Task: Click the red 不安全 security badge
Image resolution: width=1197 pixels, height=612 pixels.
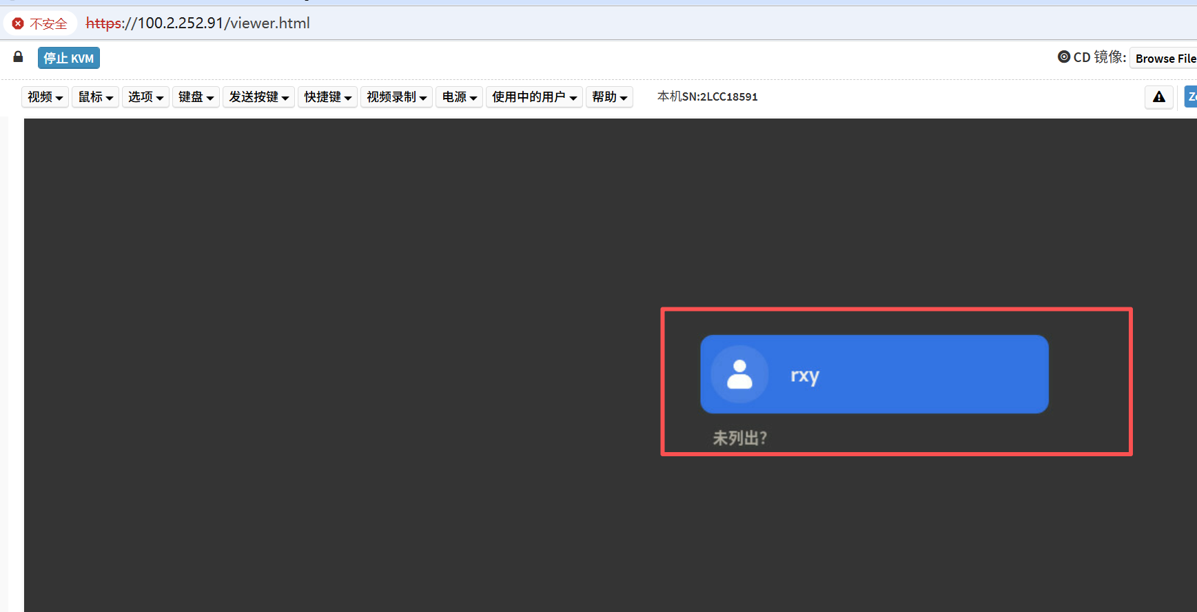Action: pos(40,23)
